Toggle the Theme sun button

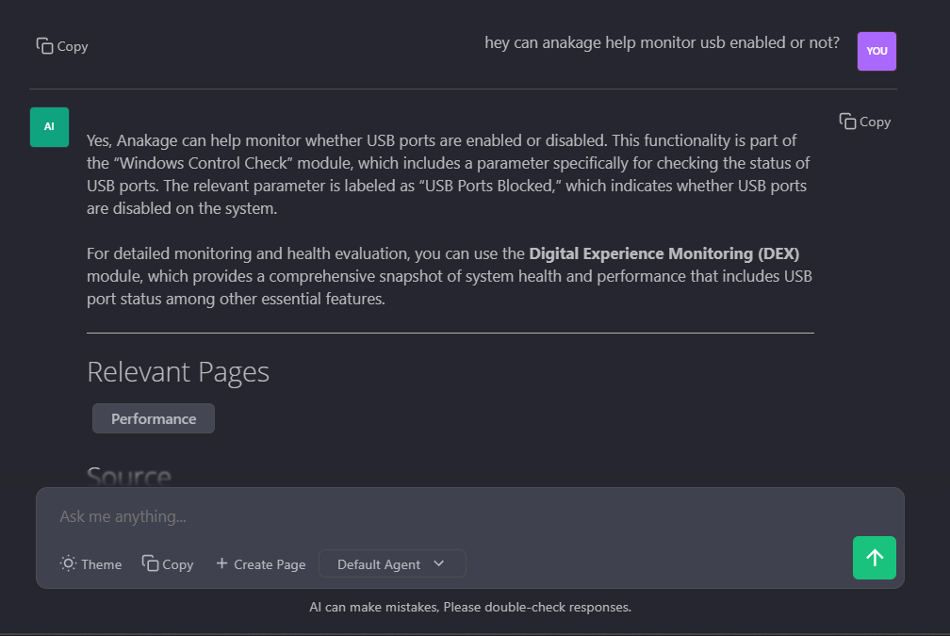click(x=90, y=563)
